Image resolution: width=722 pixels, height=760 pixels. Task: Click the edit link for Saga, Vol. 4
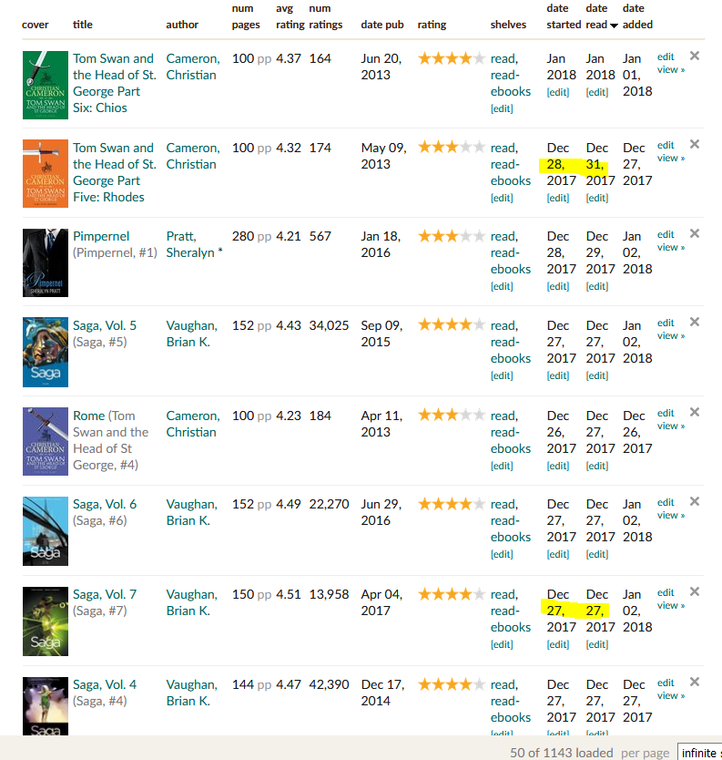pyautogui.click(x=666, y=683)
